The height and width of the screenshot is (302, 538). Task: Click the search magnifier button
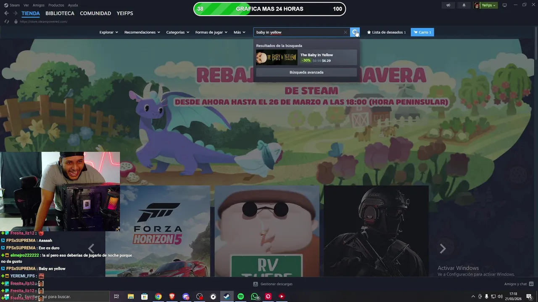coord(355,32)
